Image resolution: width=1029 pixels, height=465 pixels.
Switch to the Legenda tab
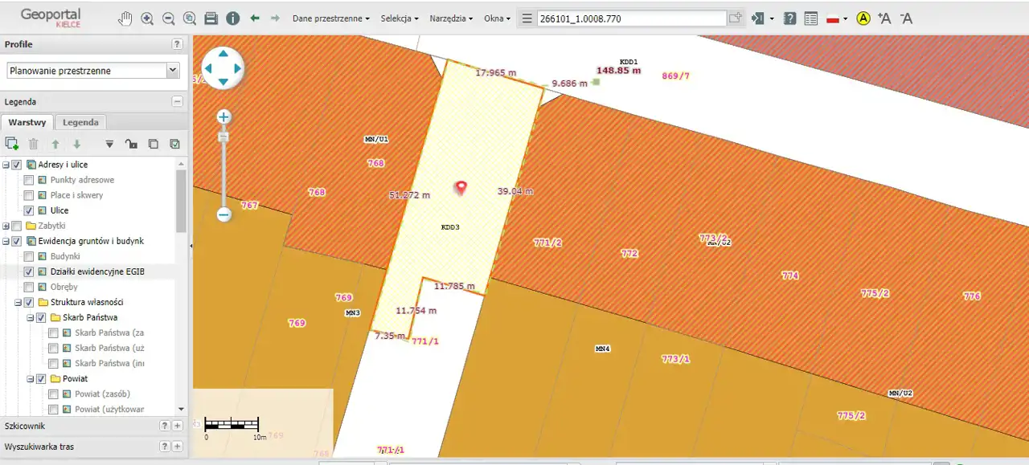pyautogui.click(x=80, y=122)
